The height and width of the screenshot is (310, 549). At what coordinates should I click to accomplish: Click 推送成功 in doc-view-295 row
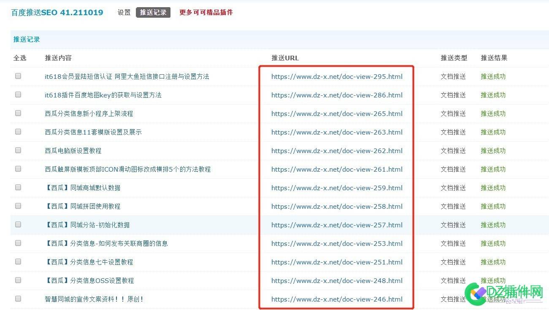tap(493, 77)
